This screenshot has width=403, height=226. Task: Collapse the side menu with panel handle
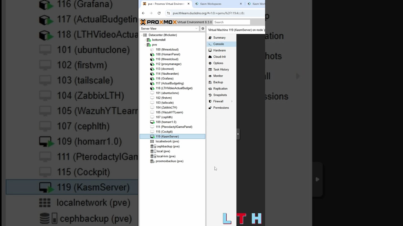[238, 134]
